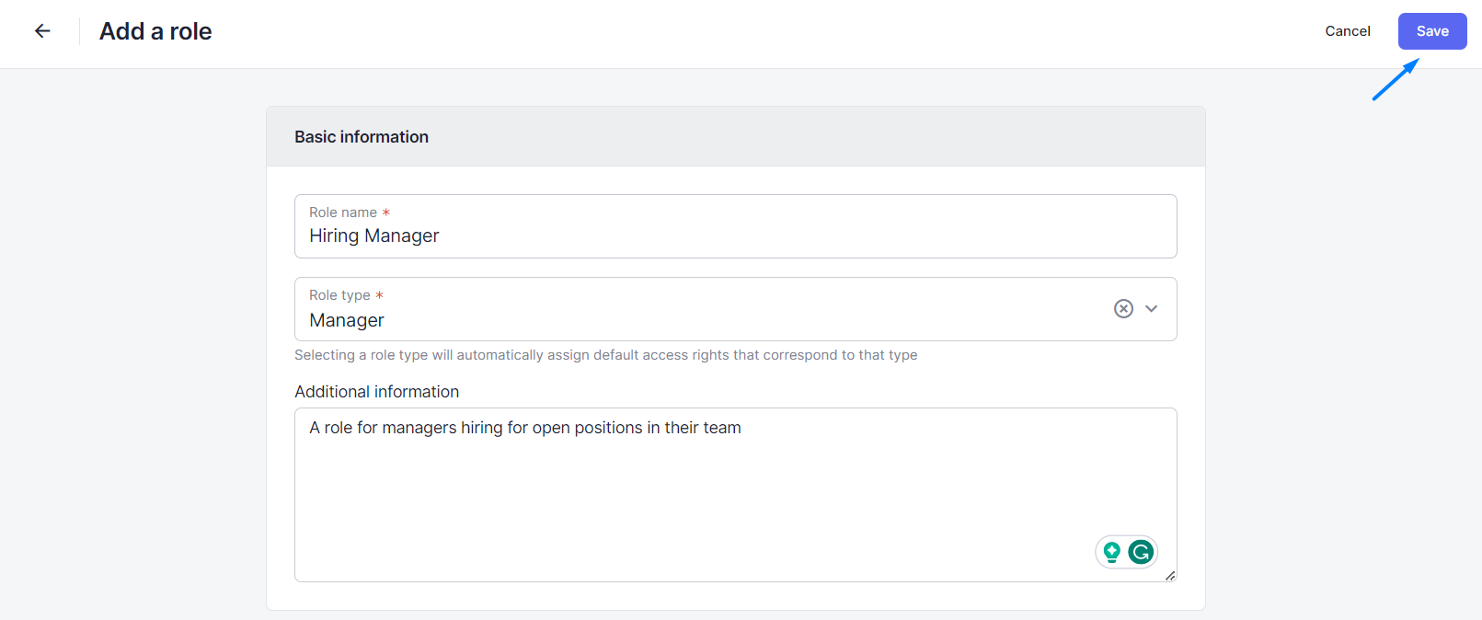Save the new role

[x=1431, y=31]
